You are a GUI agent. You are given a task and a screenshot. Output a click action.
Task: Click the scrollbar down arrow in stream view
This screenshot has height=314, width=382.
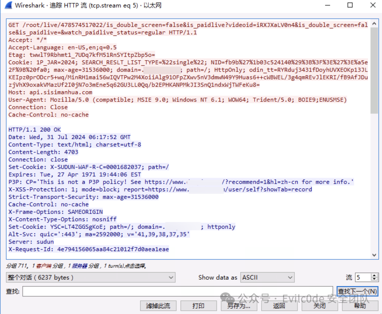click(375, 255)
